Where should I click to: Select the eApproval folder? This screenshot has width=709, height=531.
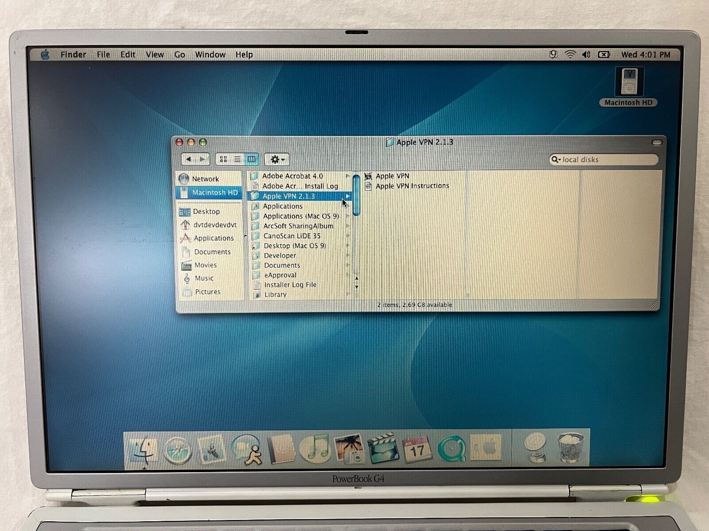click(x=280, y=275)
